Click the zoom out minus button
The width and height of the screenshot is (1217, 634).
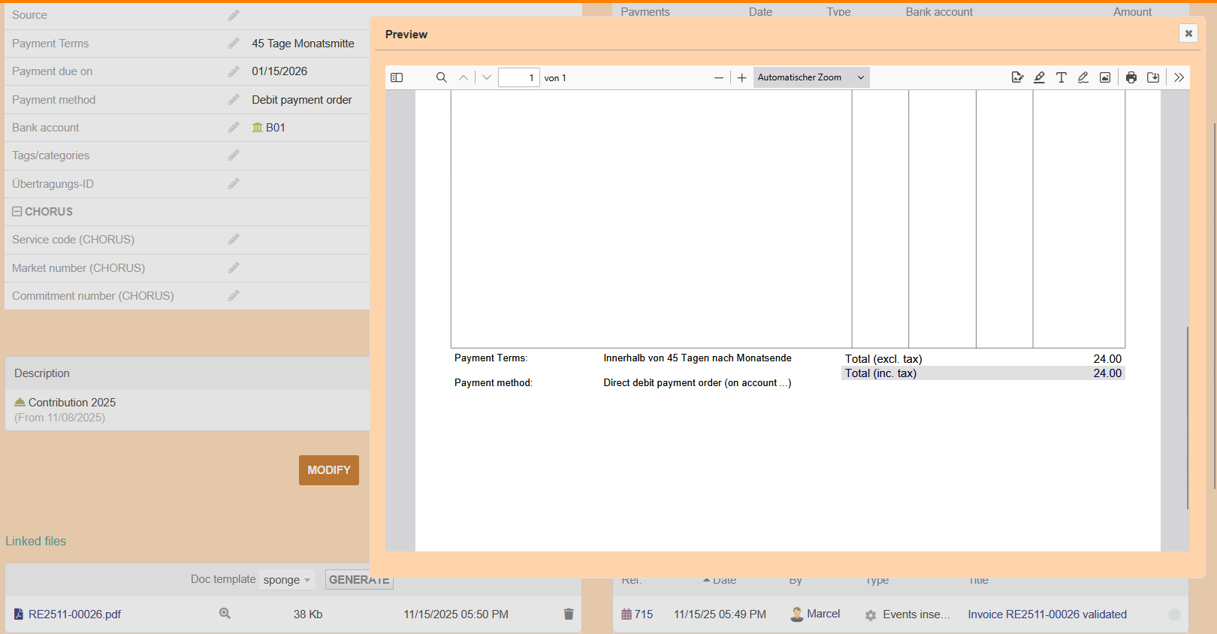pos(719,77)
